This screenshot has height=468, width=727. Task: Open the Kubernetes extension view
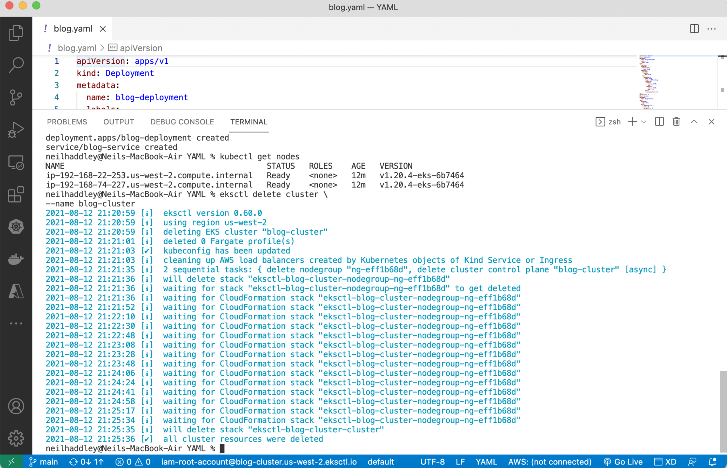click(16, 227)
